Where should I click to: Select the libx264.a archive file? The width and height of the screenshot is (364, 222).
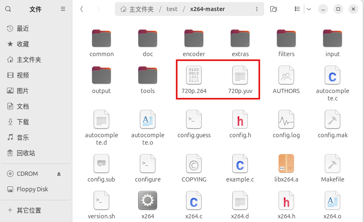coord(286,168)
